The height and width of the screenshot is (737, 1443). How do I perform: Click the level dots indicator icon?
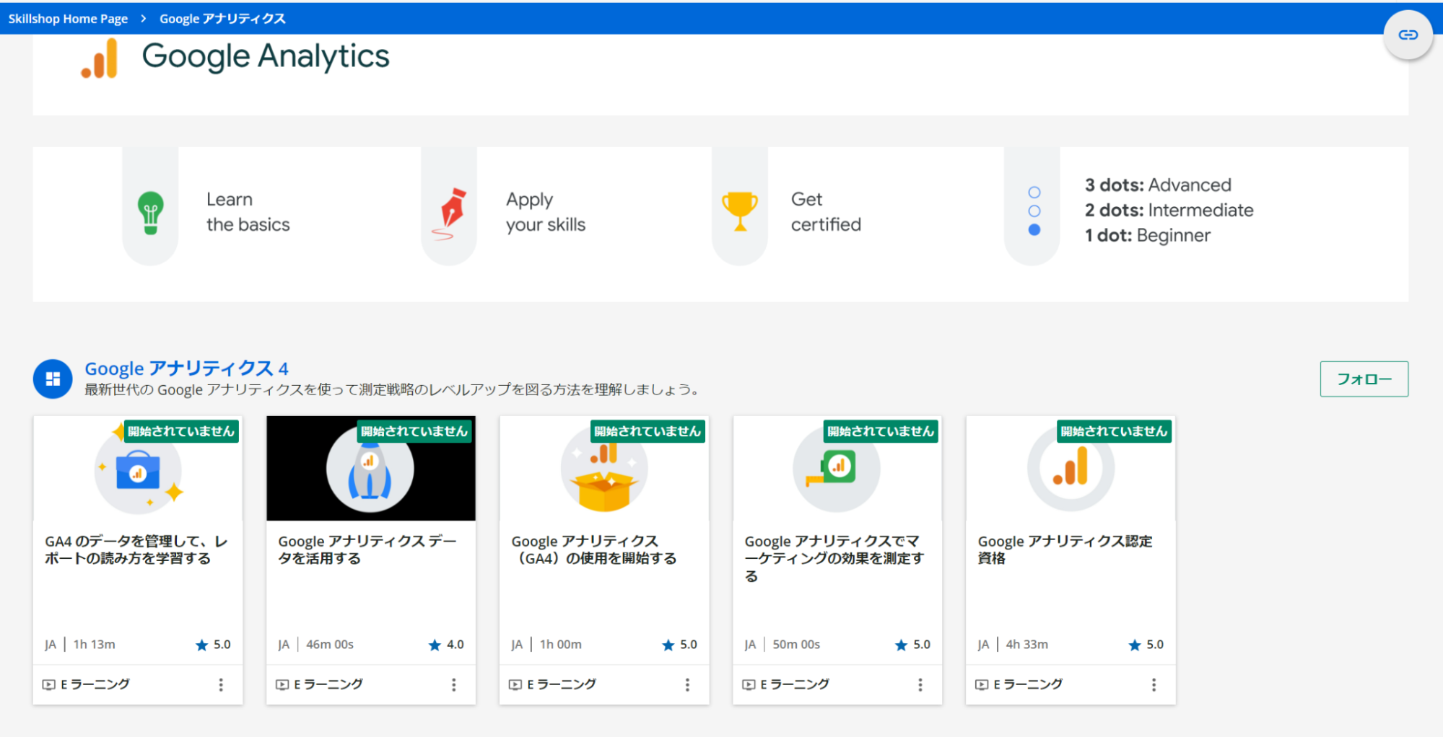[1034, 211]
